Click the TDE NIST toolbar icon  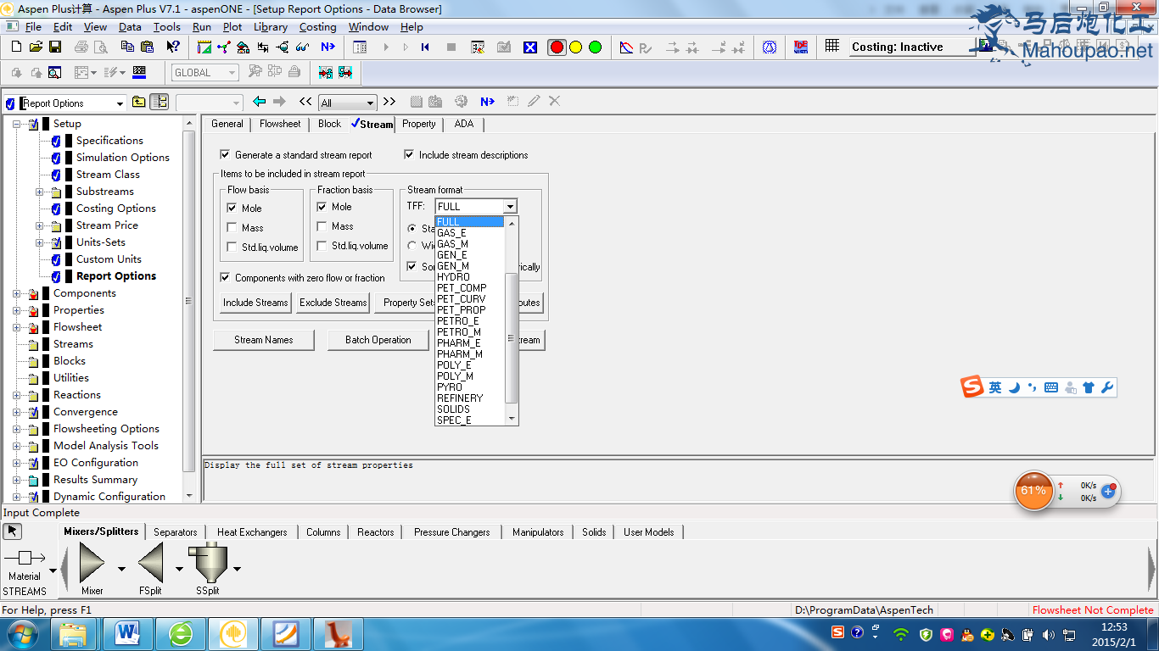tap(800, 47)
